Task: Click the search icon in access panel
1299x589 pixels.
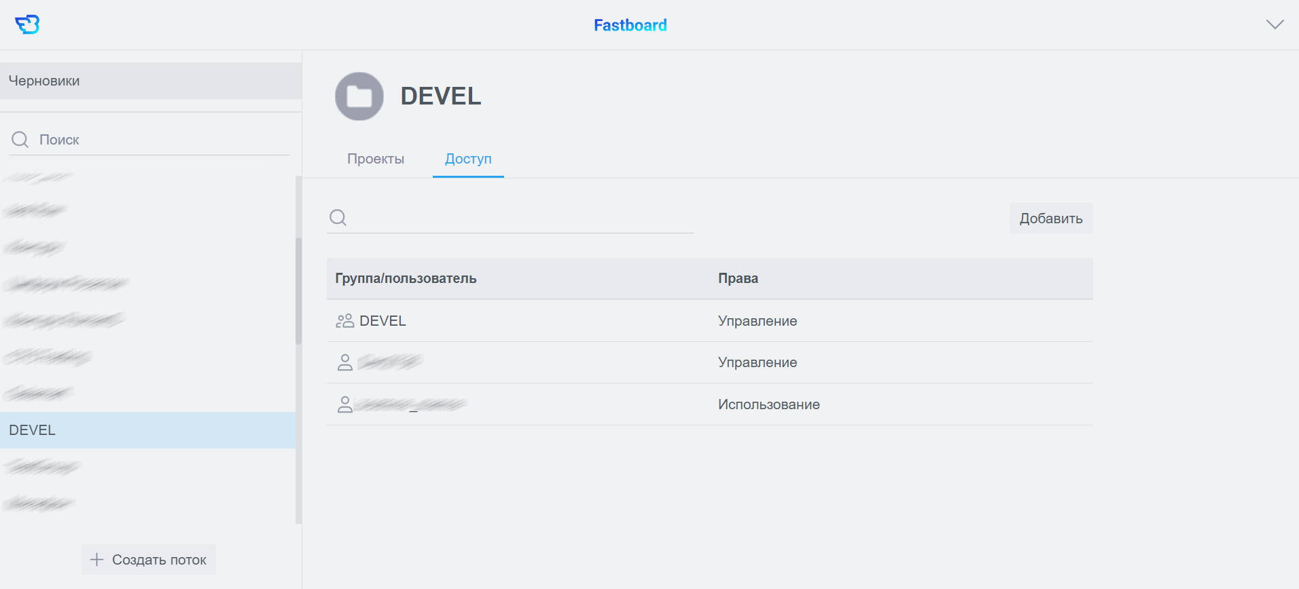Action: pyautogui.click(x=338, y=218)
